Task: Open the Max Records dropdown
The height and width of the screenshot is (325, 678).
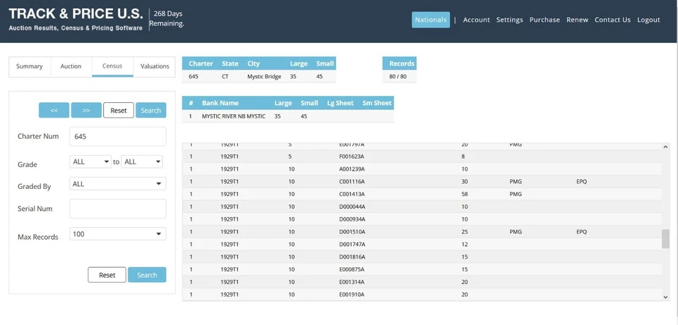Action: (118, 234)
